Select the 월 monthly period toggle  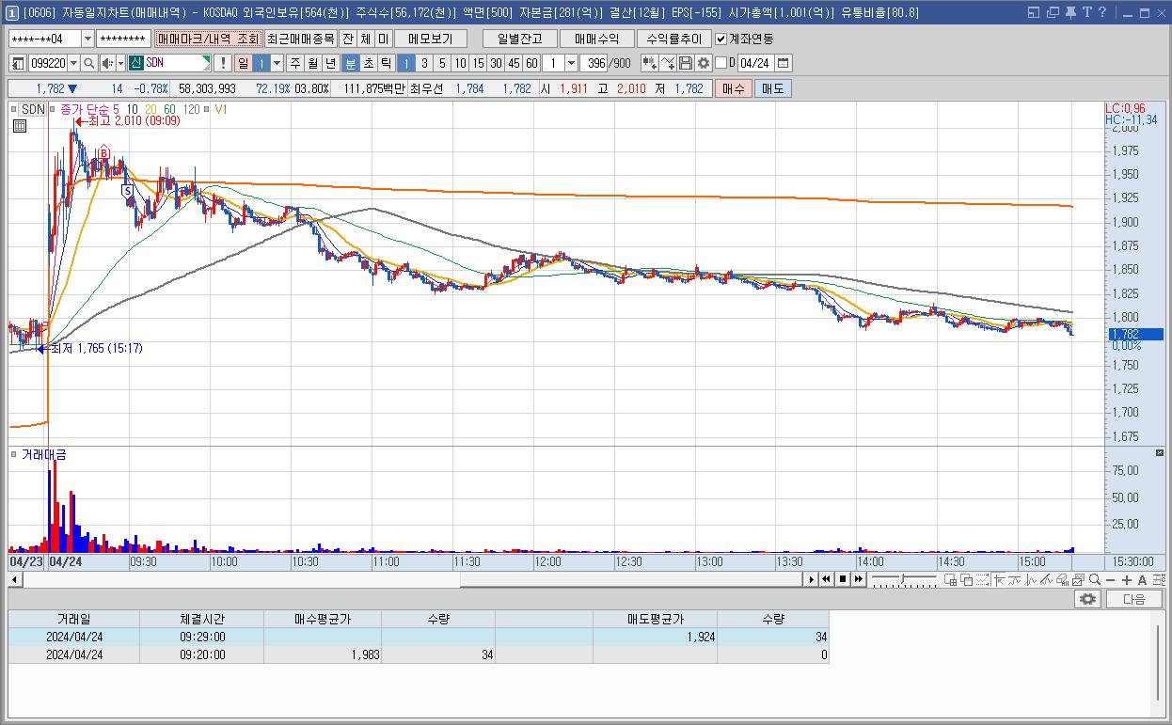coord(312,63)
